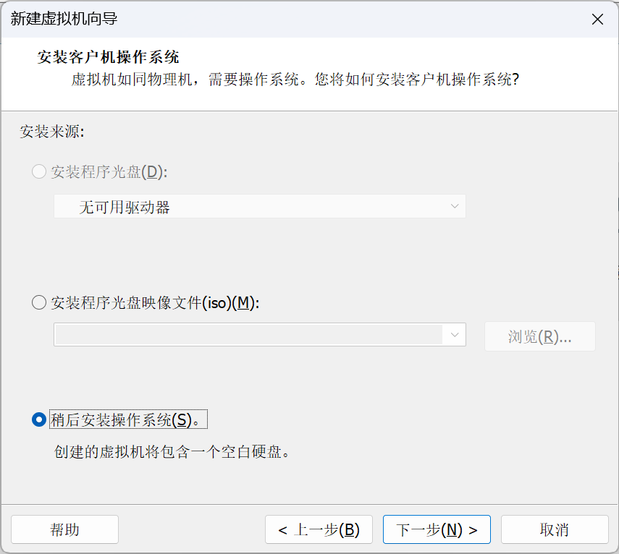Open the 无可用驱动器 drive dropdown
The image size is (619, 554).
[260, 206]
